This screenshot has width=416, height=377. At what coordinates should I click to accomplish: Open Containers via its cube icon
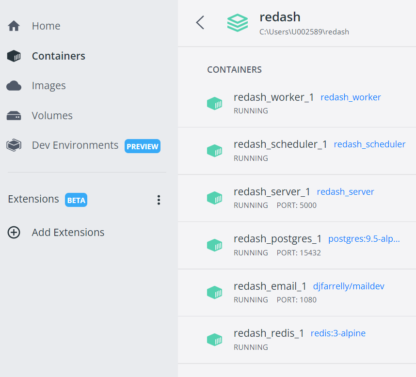pyautogui.click(x=14, y=56)
